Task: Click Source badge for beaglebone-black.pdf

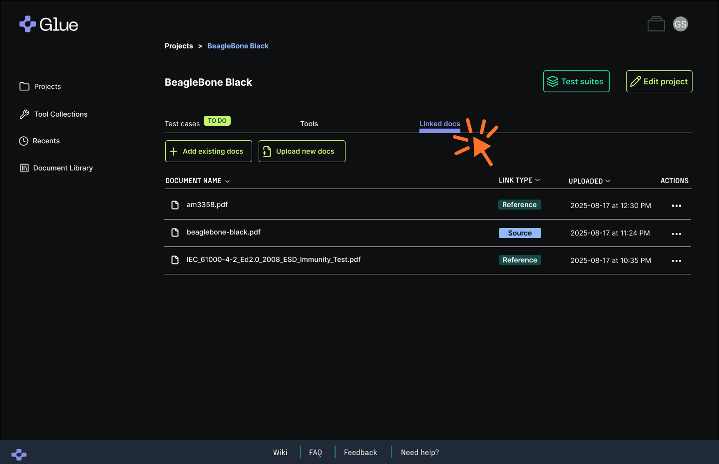Action: tap(520, 233)
